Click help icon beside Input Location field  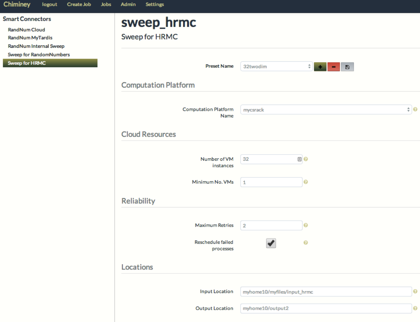pos(415,291)
